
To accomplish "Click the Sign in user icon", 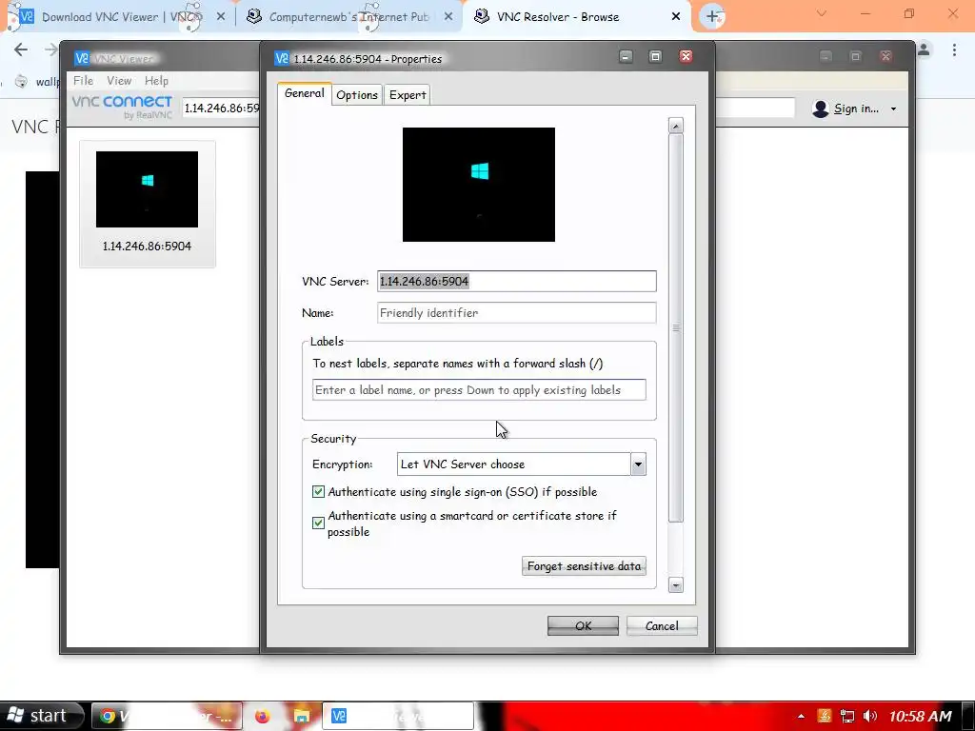I will (x=821, y=109).
